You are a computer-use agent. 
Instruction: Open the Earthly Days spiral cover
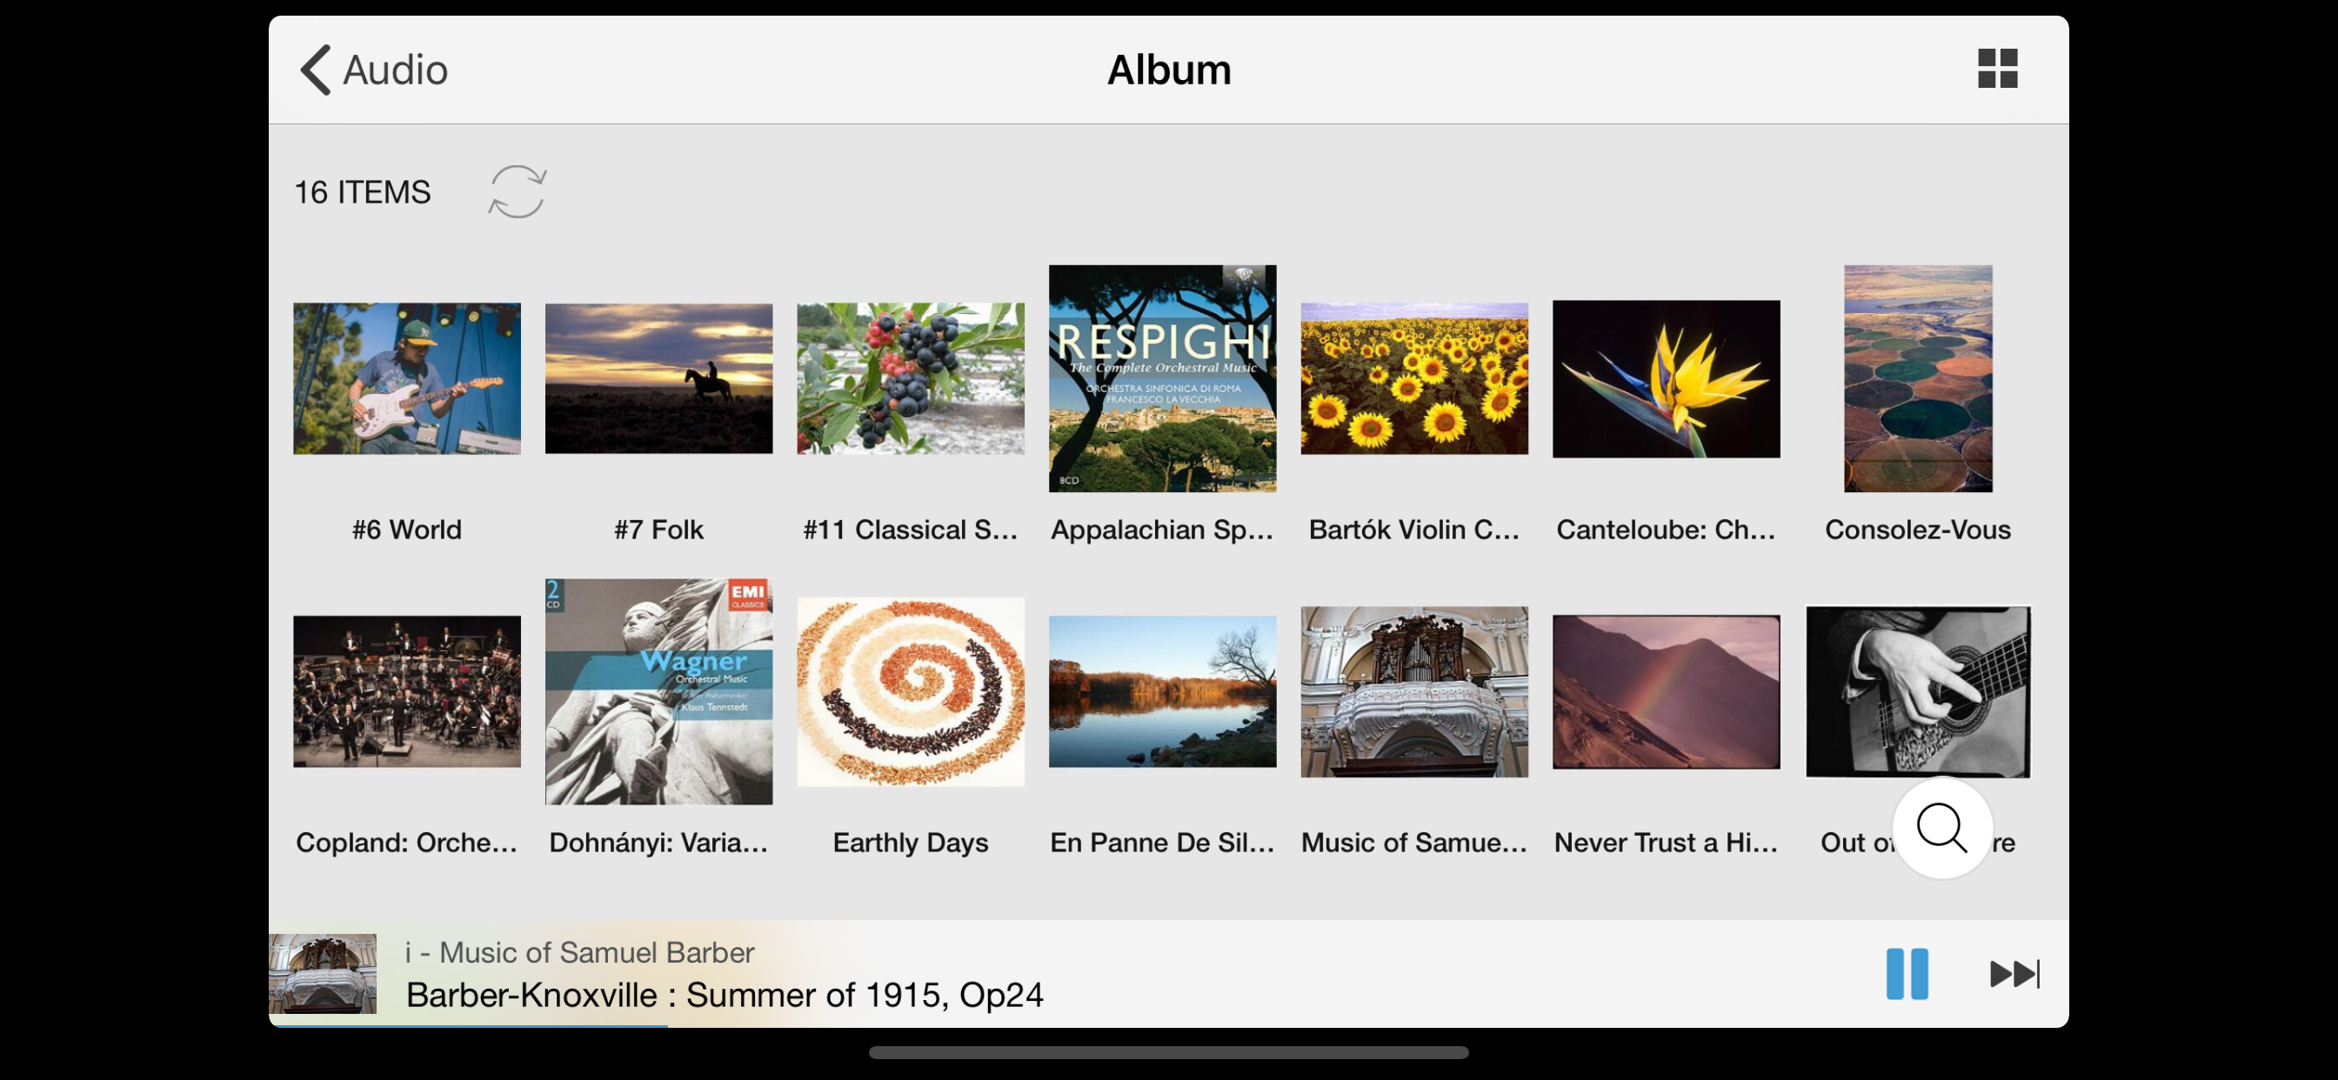tap(911, 691)
